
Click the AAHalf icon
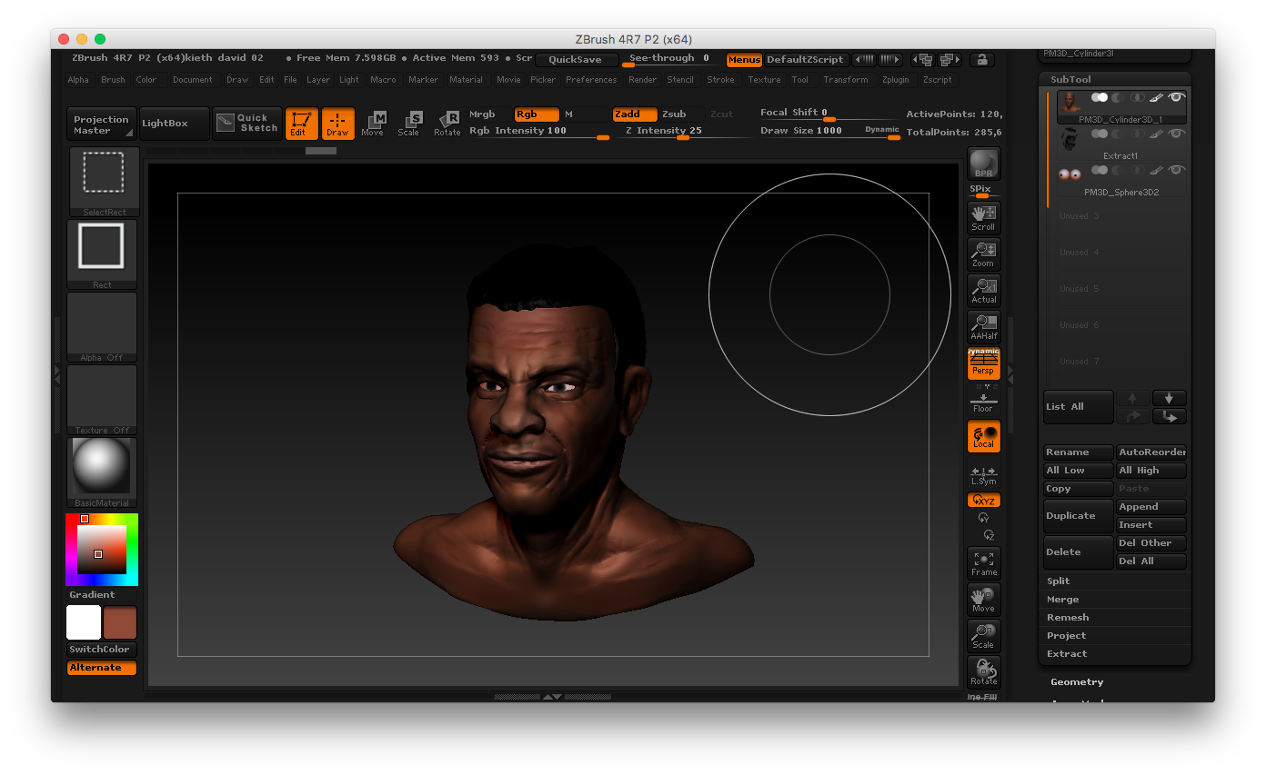(983, 326)
